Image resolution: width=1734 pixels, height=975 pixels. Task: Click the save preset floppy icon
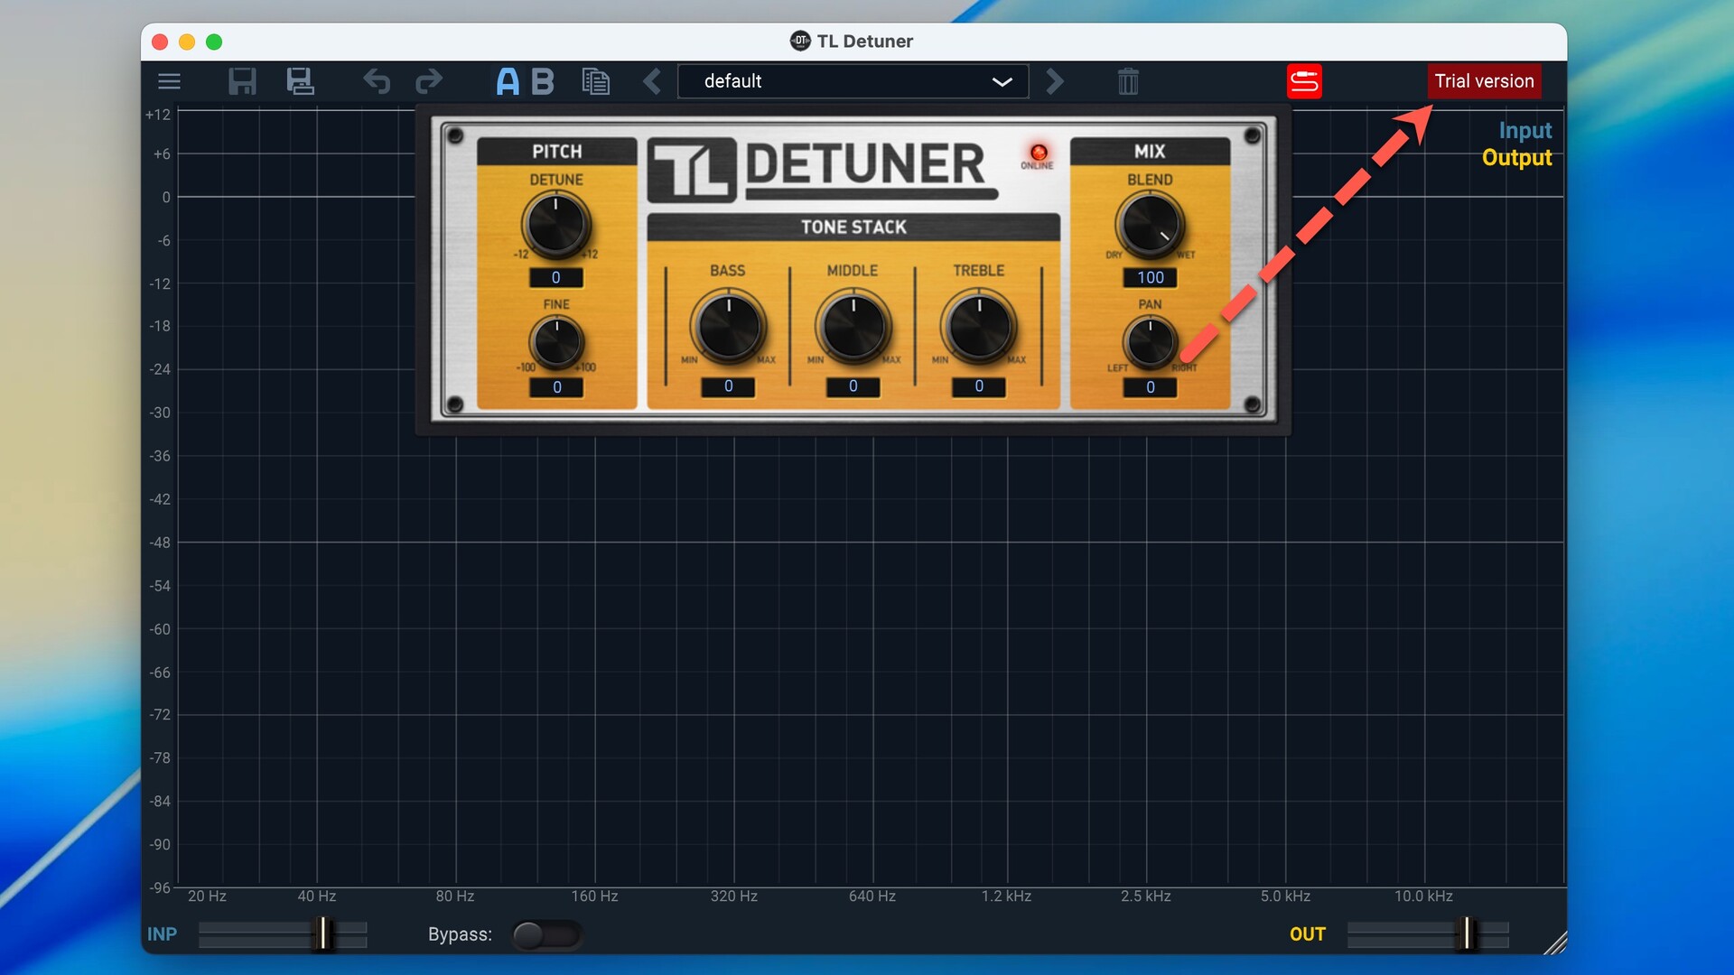click(242, 81)
